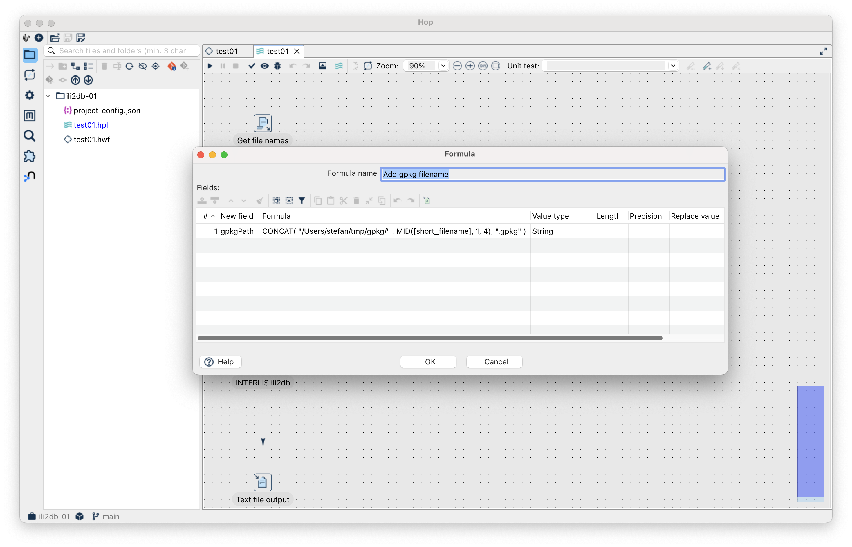Click the zoom in plus icon
The image size is (852, 547).
470,66
